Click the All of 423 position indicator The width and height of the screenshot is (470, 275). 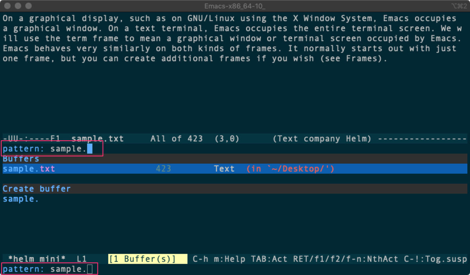(176, 138)
